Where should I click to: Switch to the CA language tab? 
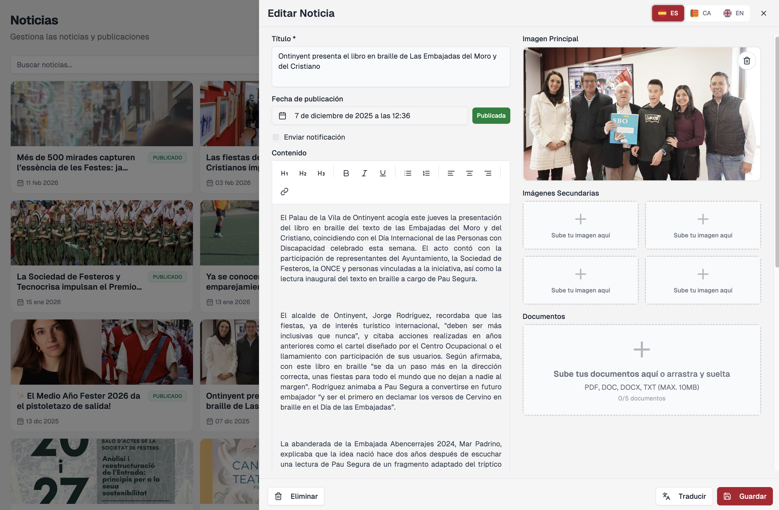point(701,13)
